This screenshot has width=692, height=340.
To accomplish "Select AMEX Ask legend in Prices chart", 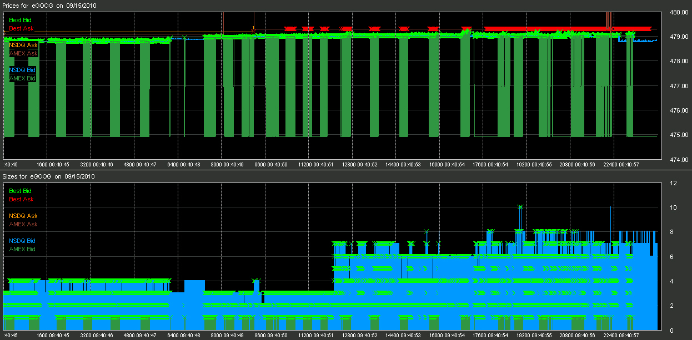I will pyautogui.click(x=23, y=53).
